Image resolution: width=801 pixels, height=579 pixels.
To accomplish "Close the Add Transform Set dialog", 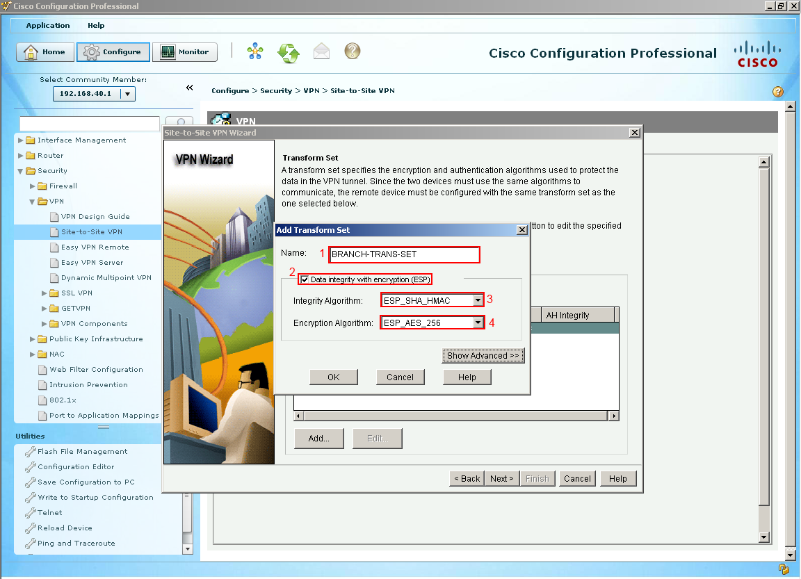I will 522,230.
